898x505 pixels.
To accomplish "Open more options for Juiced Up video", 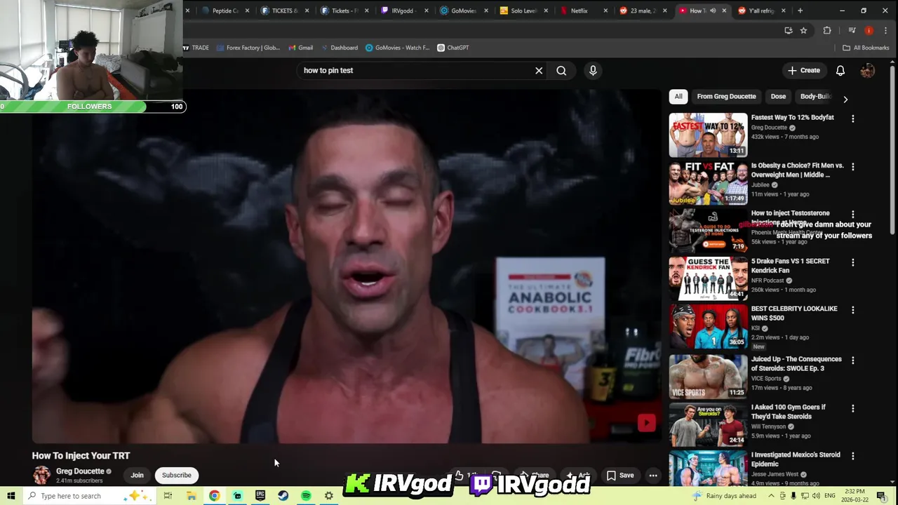I will [x=853, y=361].
